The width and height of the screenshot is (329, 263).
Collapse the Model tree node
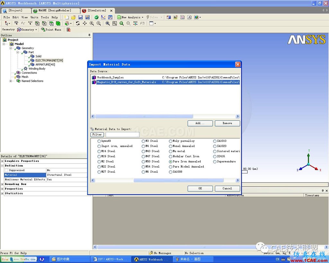click(x=4, y=44)
